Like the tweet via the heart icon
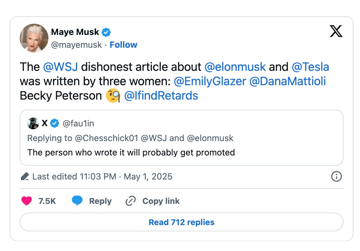 tap(26, 201)
